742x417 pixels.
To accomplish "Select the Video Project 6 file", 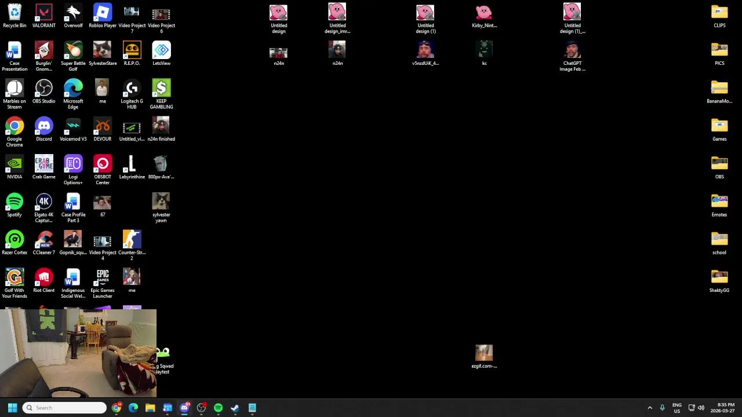I will coord(161,19).
